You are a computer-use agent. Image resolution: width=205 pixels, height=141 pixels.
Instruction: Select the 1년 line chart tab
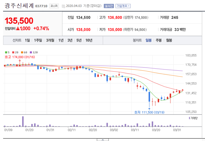61,40
